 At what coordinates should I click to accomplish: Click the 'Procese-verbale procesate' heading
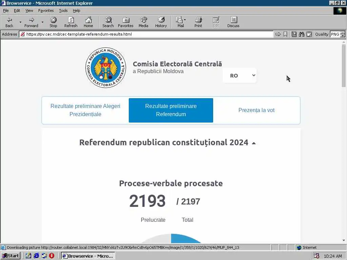(171, 183)
